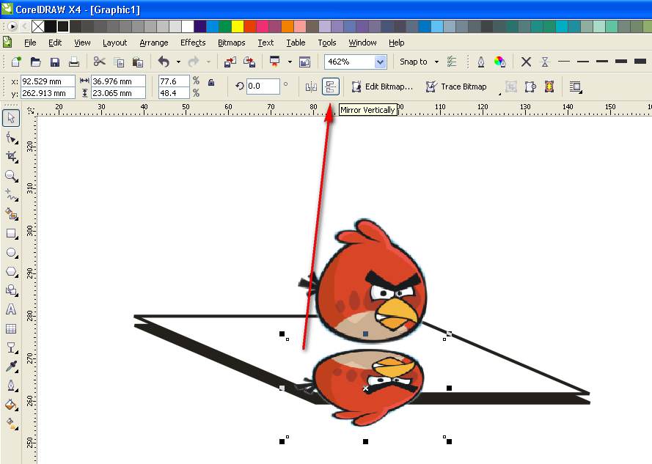Image resolution: width=652 pixels, height=464 pixels.
Task: Open the Import icon on the toolbar
Action: point(230,62)
